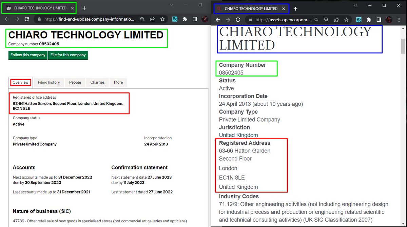Image resolution: width=407 pixels, height=227 pixels.
Task: Open the United Kingdom jurisdiction link
Action: click(238, 135)
